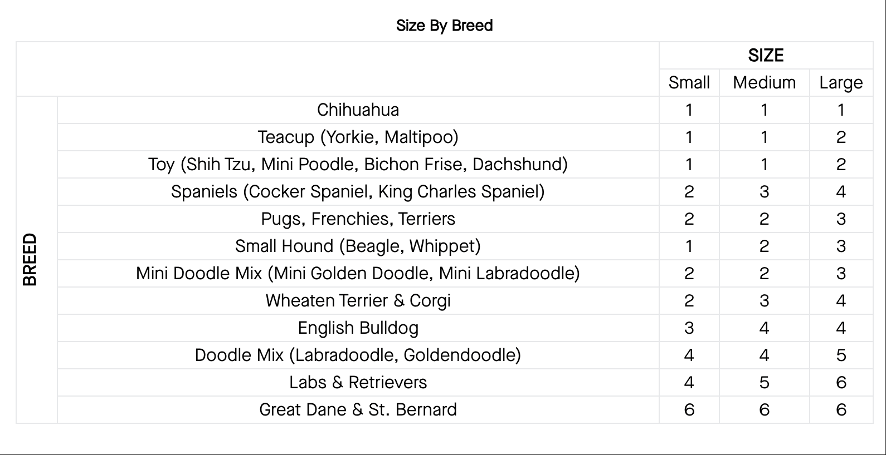Image resolution: width=886 pixels, height=455 pixels.
Task: Click the Teacup (Yorkie, Maltipoo) row label
Action: click(358, 137)
